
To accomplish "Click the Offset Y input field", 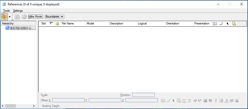I will point(105,100).
